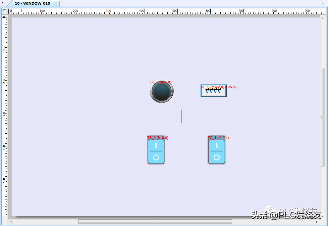Toggle the TS_1 (M-0.1) switch
The height and width of the screenshot is (226, 328).
pos(217,151)
